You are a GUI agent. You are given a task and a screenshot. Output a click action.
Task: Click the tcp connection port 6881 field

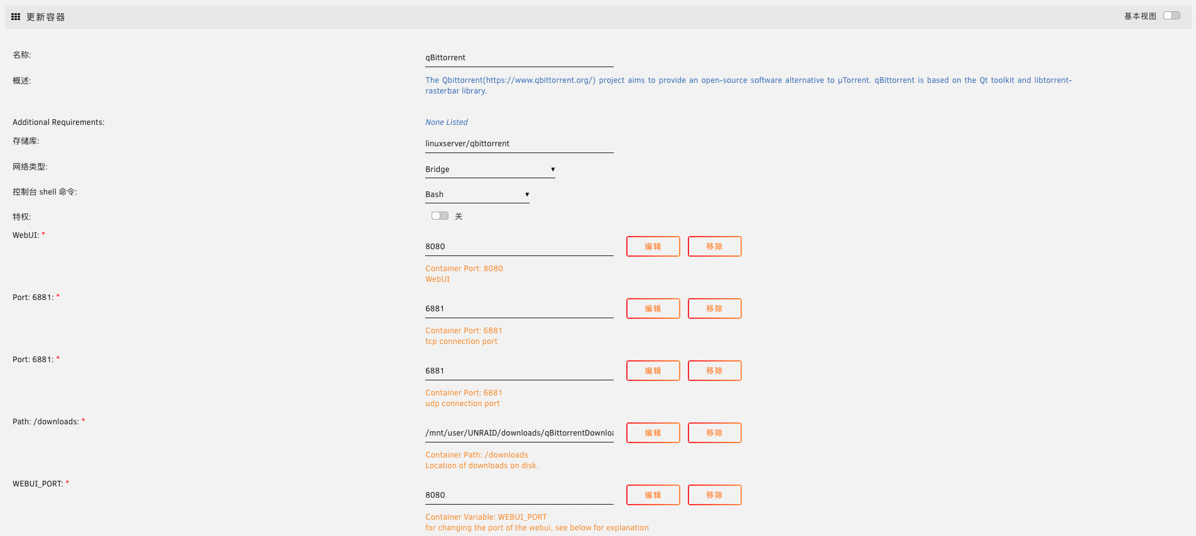pos(519,309)
